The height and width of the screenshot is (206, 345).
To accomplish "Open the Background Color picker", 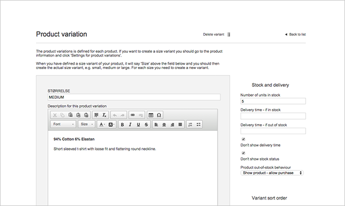I will [x=112, y=125].
